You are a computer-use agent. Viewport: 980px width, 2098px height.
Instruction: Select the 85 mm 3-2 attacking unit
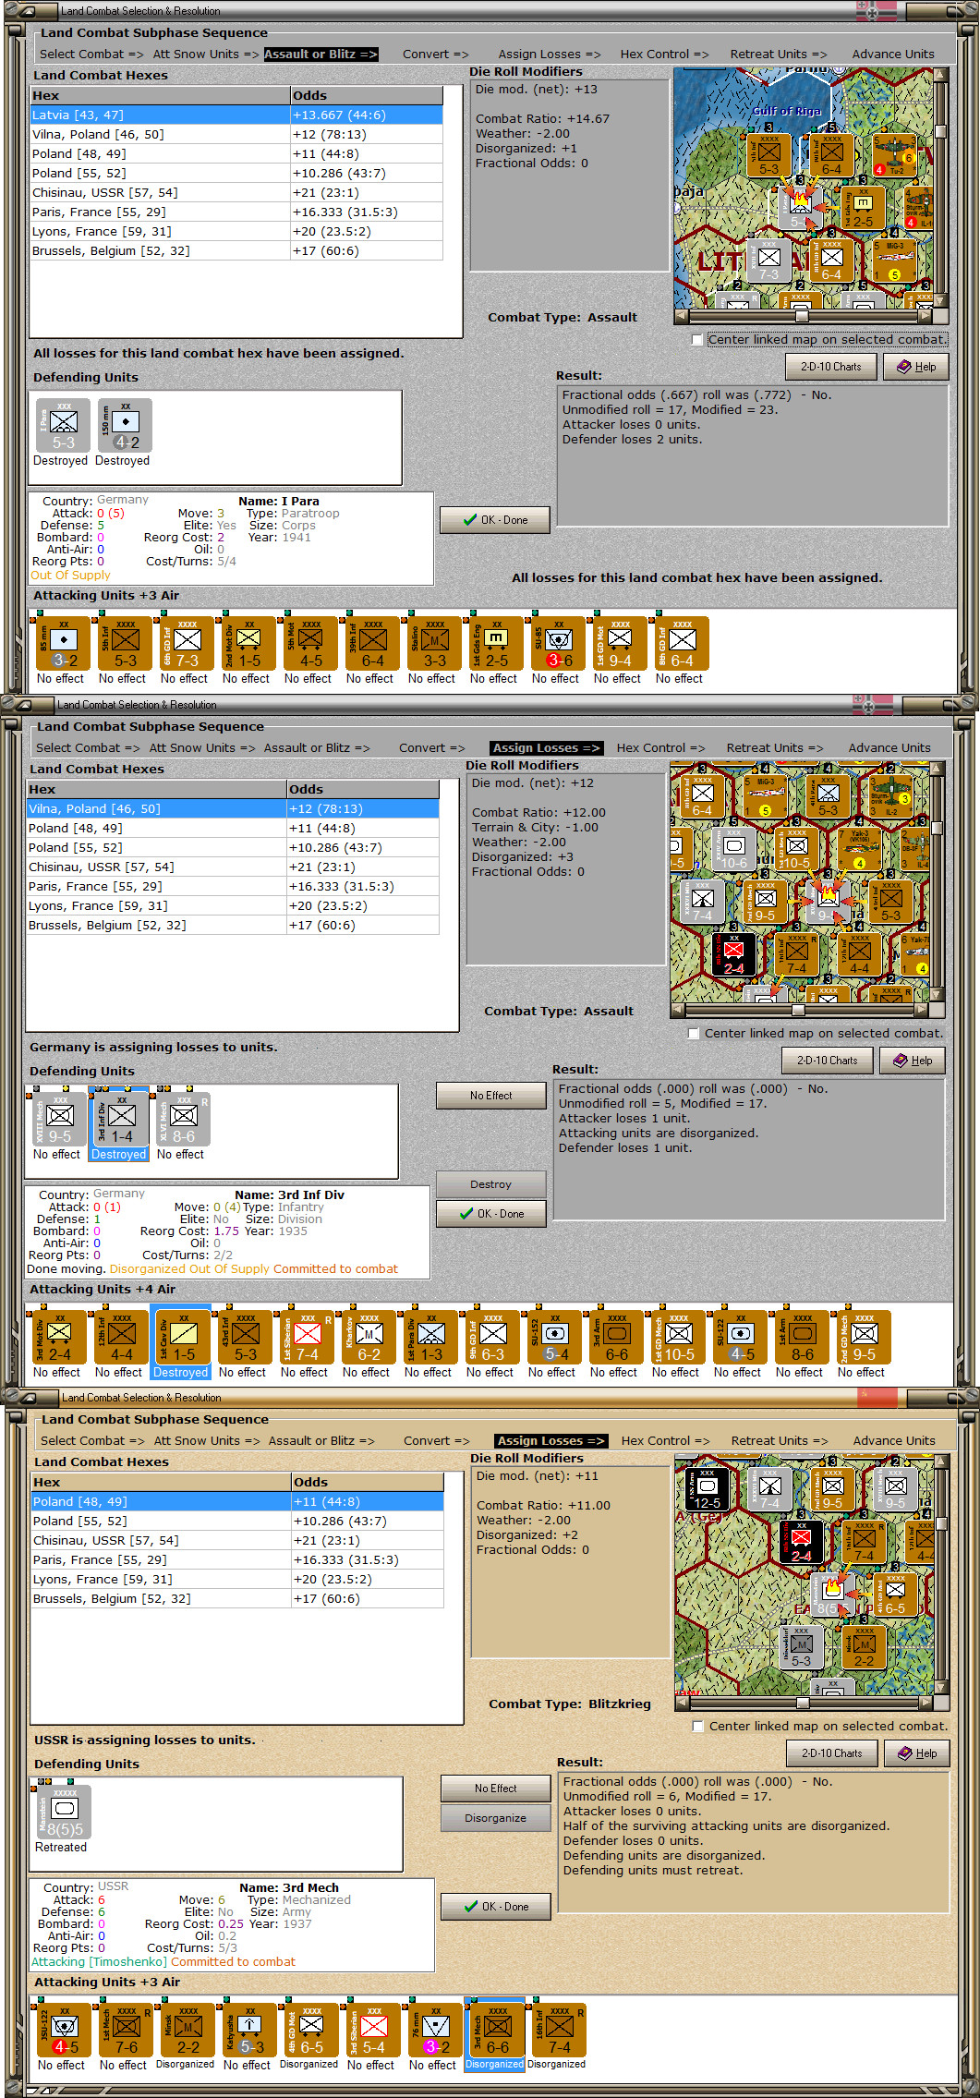pyautogui.click(x=63, y=644)
